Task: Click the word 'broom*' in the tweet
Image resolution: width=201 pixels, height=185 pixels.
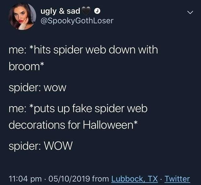Action: coord(26,66)
